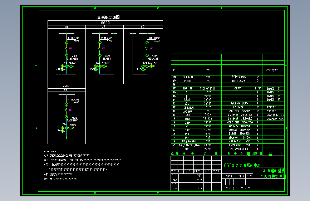Screen dimensions: 310x201
Task: Select row number "21" in parts table
Action: click(x=174, y=70)
